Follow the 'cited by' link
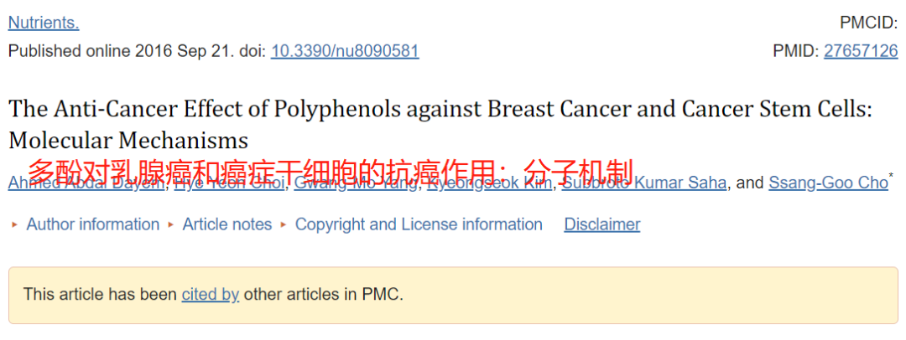The width and height of the screenshot is (906, 340). 211,295
